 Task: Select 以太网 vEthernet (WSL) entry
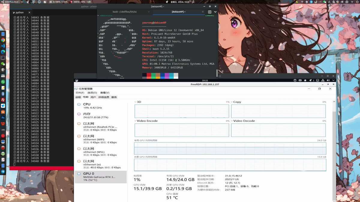point(100,151)
